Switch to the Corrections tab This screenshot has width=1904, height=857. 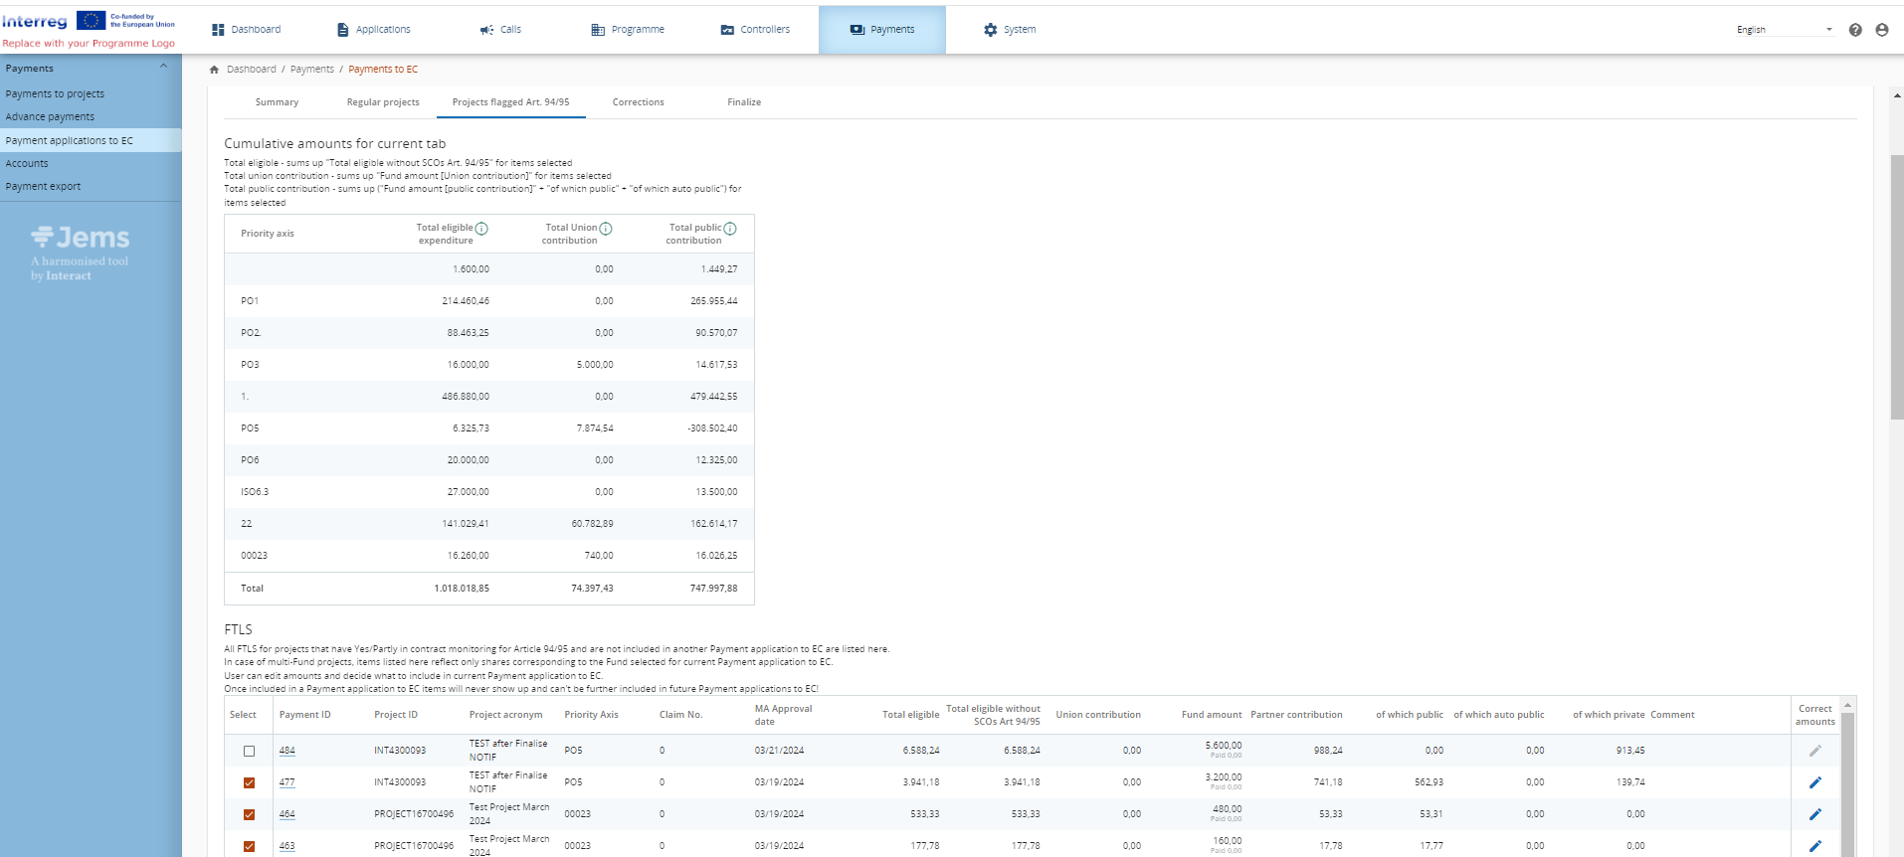coord(638,102)
